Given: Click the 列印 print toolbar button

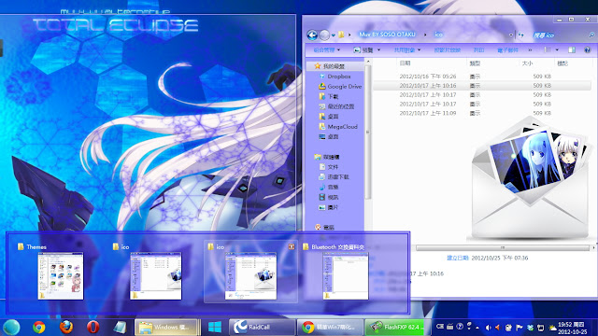Looking at the screenshot, I should click(478, 49).
